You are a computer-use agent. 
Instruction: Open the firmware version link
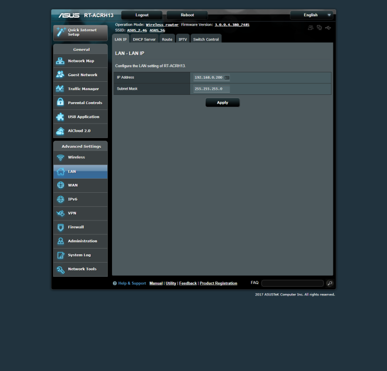pos(232,24)
